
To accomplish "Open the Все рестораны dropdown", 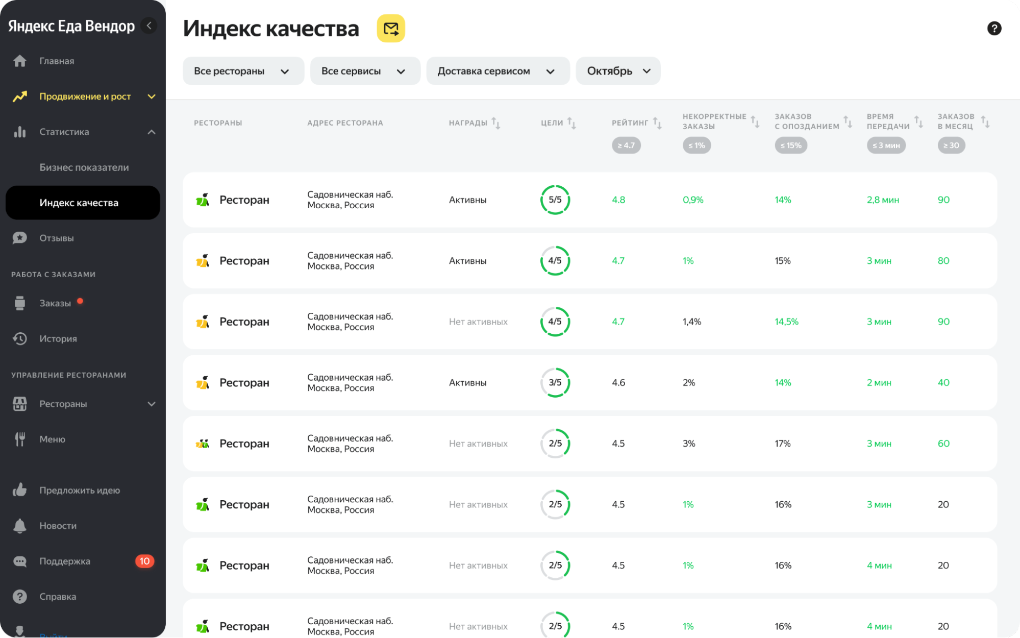I will [243, 71].
